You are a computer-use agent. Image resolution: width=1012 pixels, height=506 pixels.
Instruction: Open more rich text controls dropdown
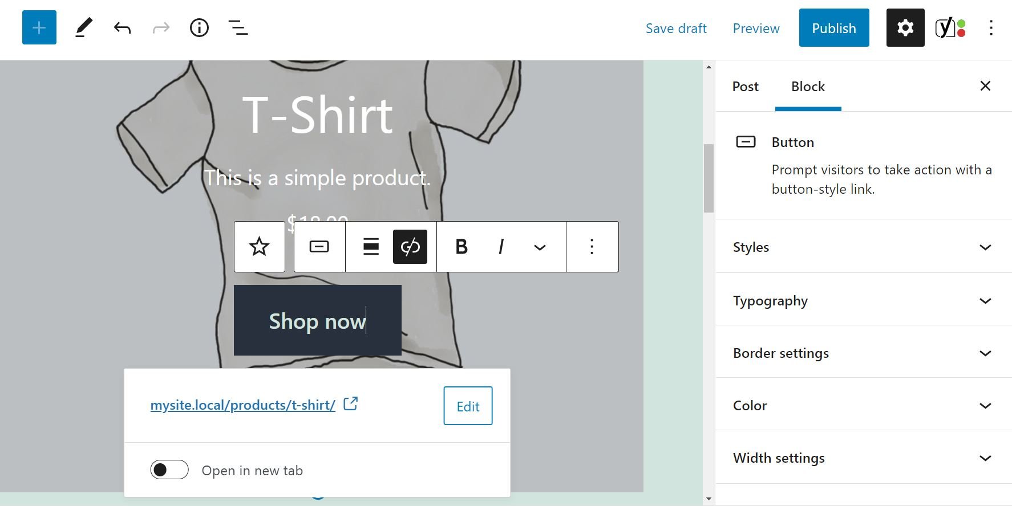point(540,247)
